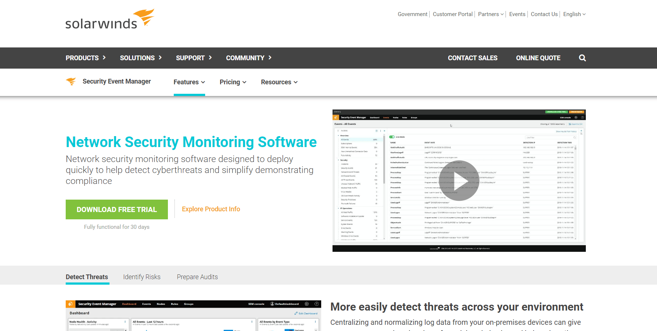Click the gear icon in the bottom dashboard screenshot
The height and width of the screenshot is (331, 657).
tap(307, 304)
